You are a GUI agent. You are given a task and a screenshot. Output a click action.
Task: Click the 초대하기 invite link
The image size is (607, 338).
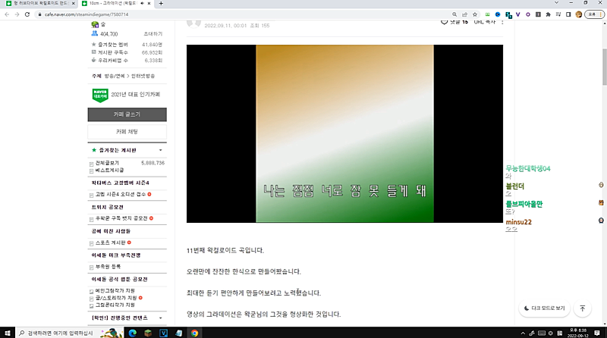[153, 34]
